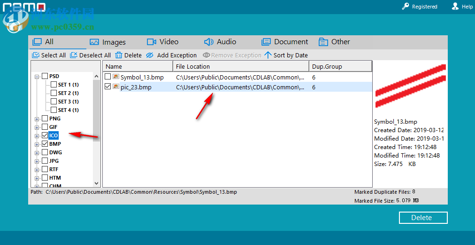Click the Remove Exception eye icon
475x245 pixels.
pos(207,55)
